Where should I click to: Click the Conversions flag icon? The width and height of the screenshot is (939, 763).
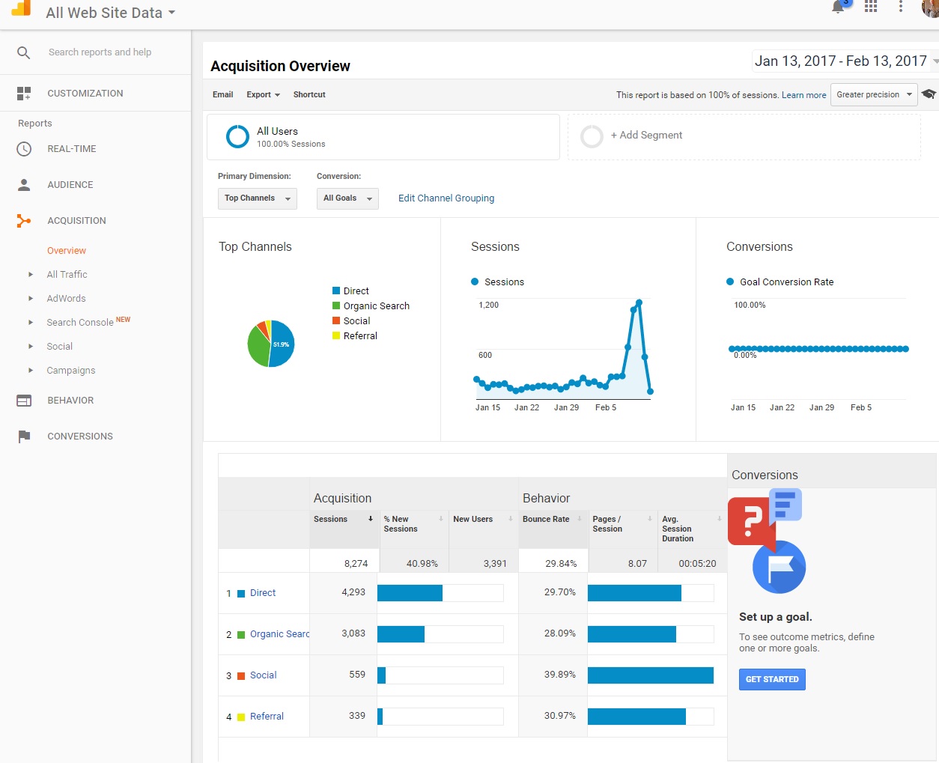point(24,437)
